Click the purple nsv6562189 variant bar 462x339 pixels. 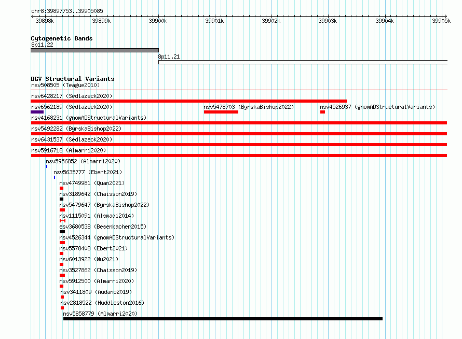pos(37,112)
